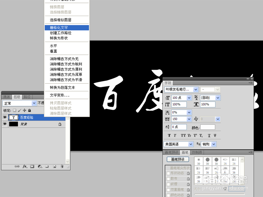The height and width of the screenshot is (197, 263).
Task: Create new adjustment layer icon
Action: pyautogui.click(x=40, y=166)
